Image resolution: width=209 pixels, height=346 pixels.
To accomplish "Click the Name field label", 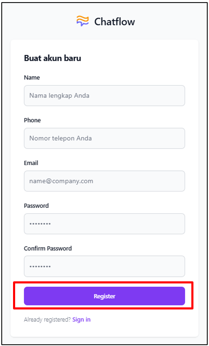I will pyautogui.click(x=32, y=78).
